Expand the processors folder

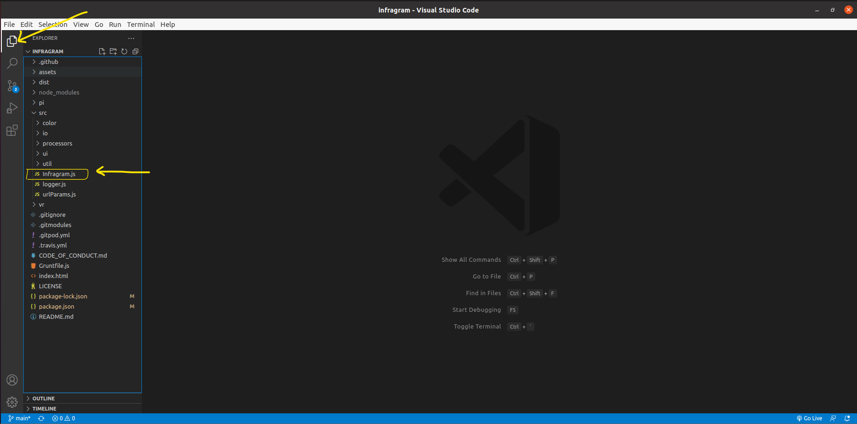click(x=83, y=144)
